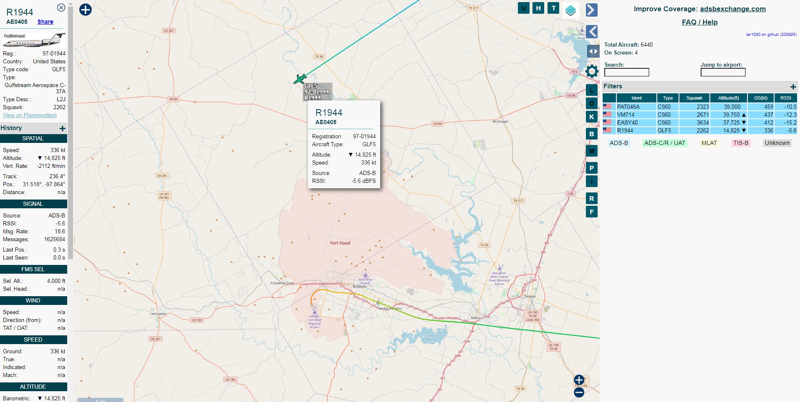Click the ALTITUDE section header
Viewport: 800px width, 402px height.
point(33,387)
